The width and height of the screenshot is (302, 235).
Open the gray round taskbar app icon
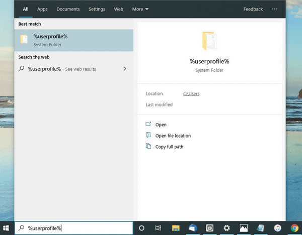(x=210, y=228)
